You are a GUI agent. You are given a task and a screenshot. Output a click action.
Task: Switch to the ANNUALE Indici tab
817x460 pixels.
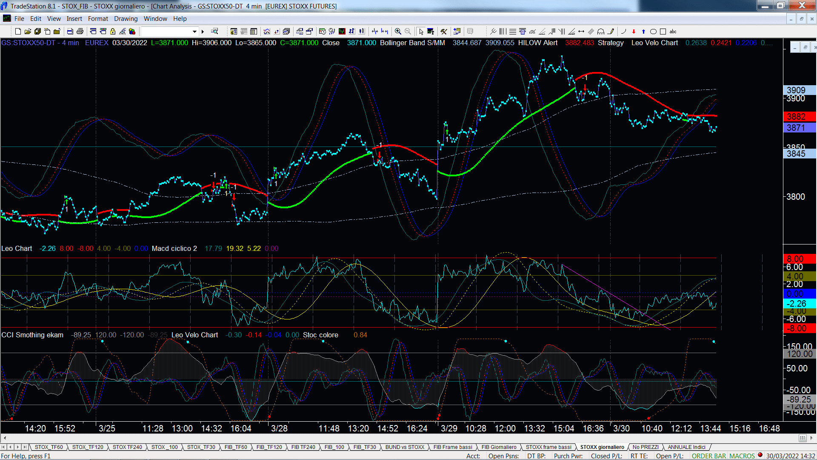pos(686,447)
